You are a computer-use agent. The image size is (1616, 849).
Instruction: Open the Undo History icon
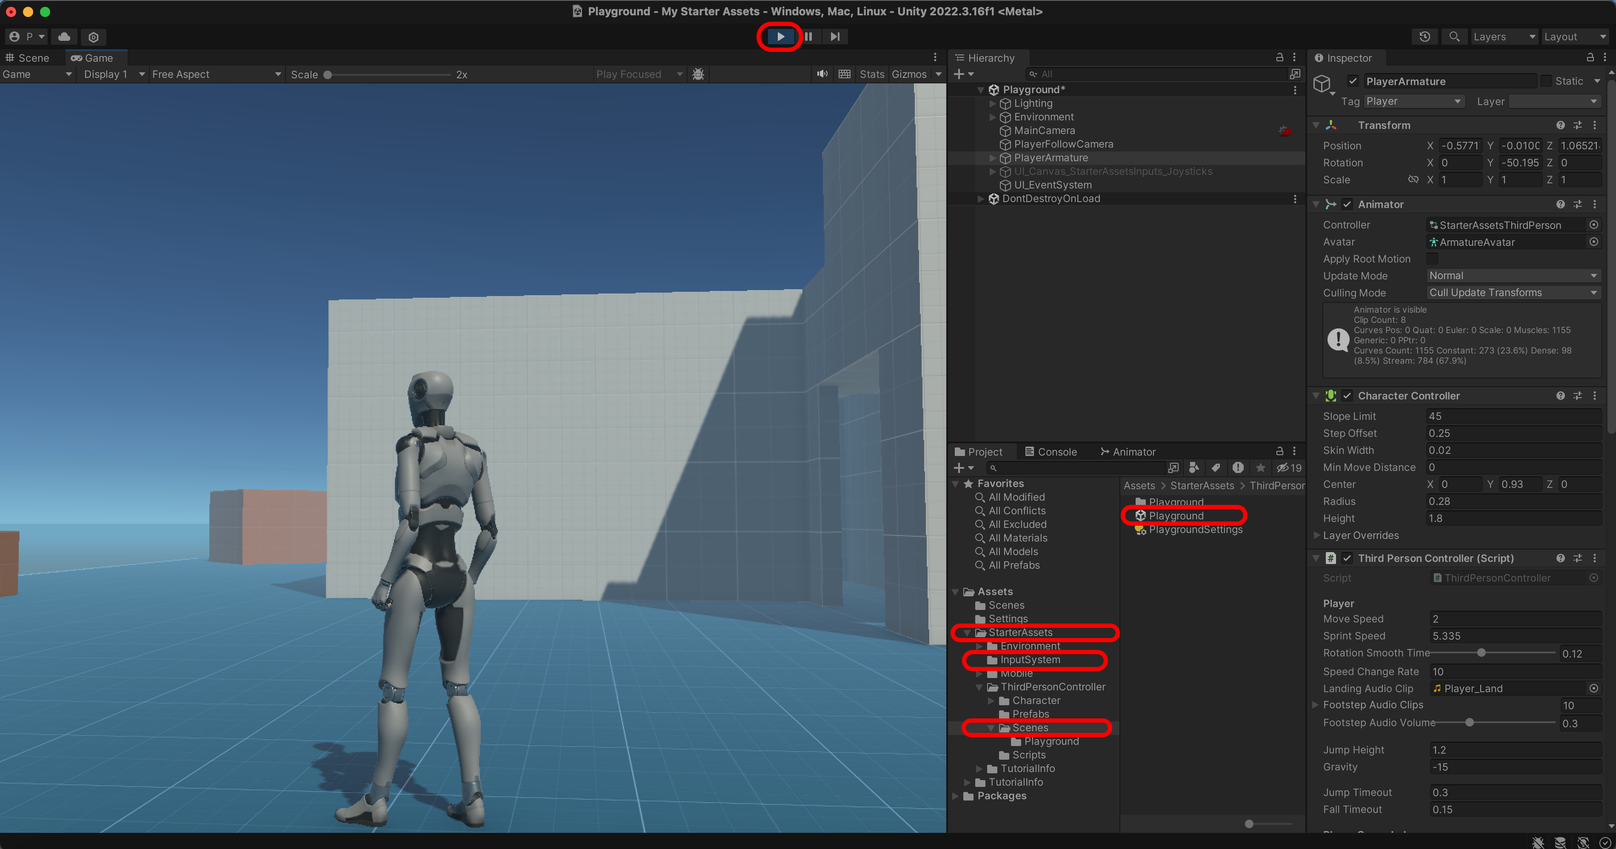(1425, 37)
